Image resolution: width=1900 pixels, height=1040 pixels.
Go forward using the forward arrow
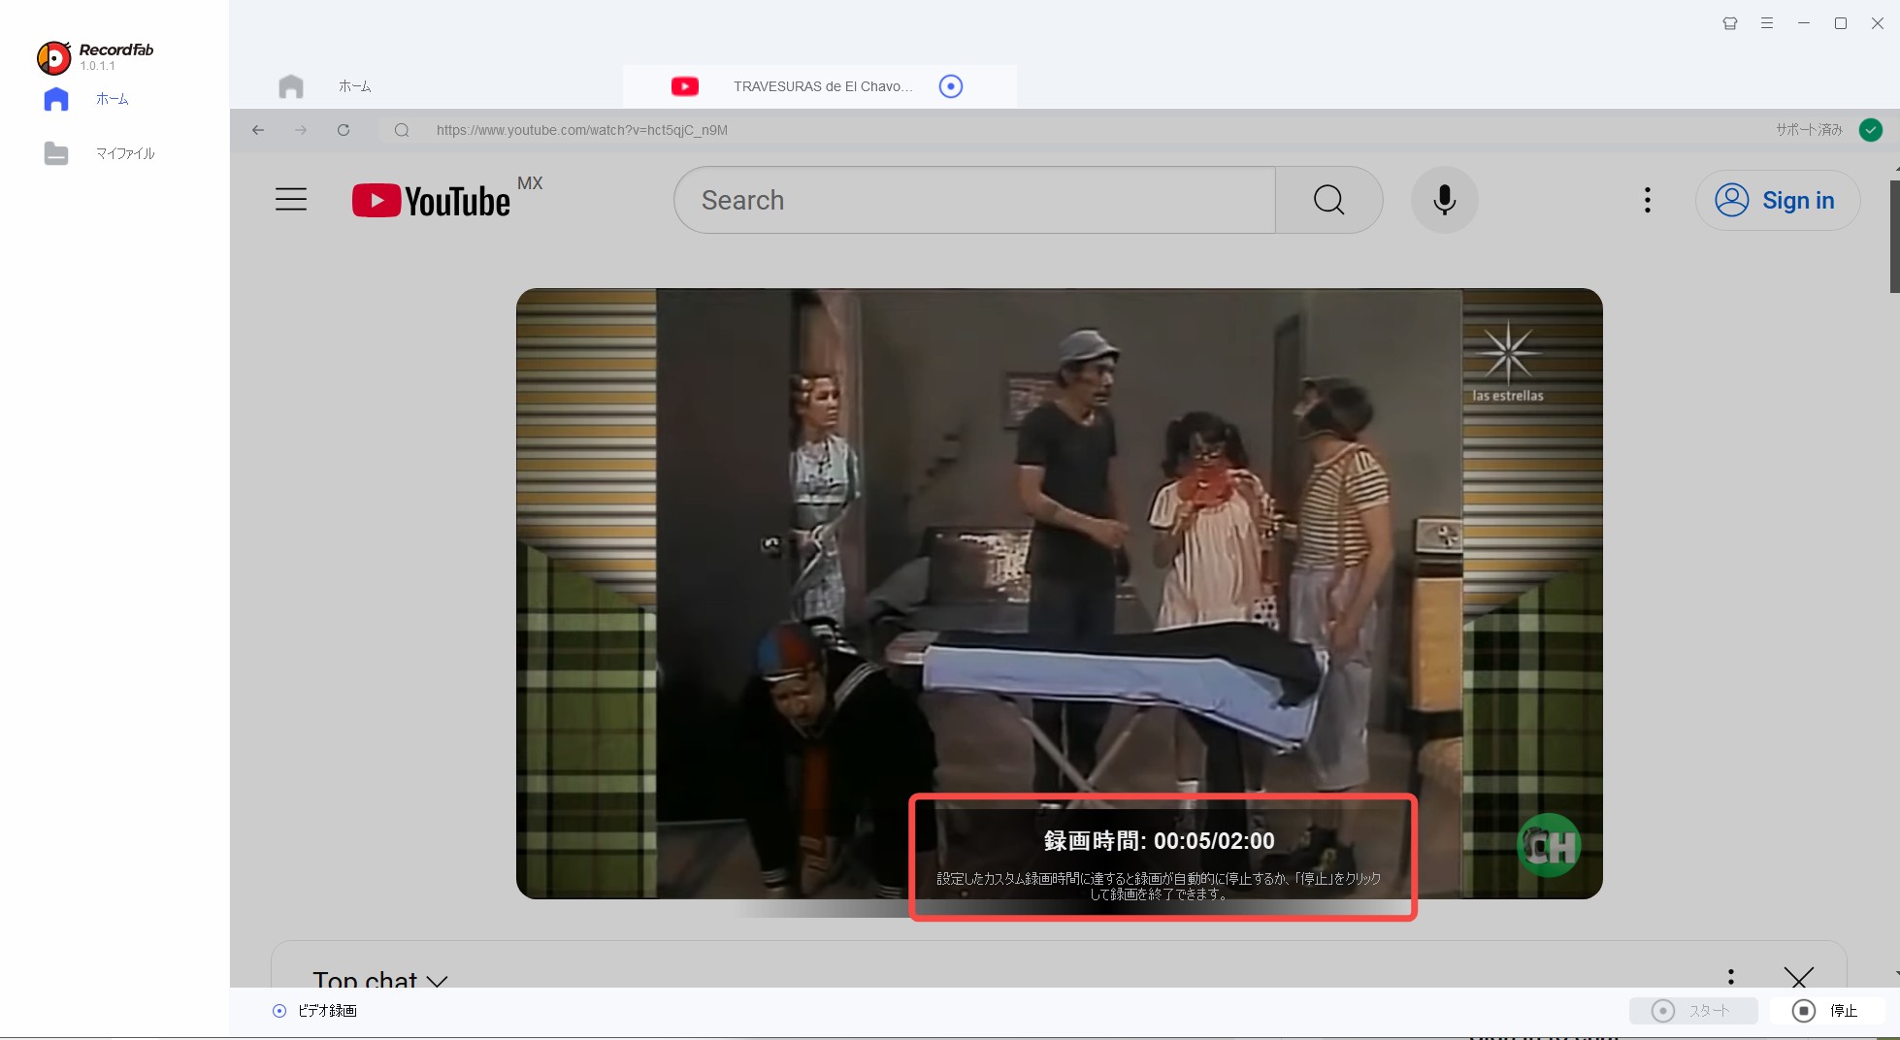tap(301, 130)
